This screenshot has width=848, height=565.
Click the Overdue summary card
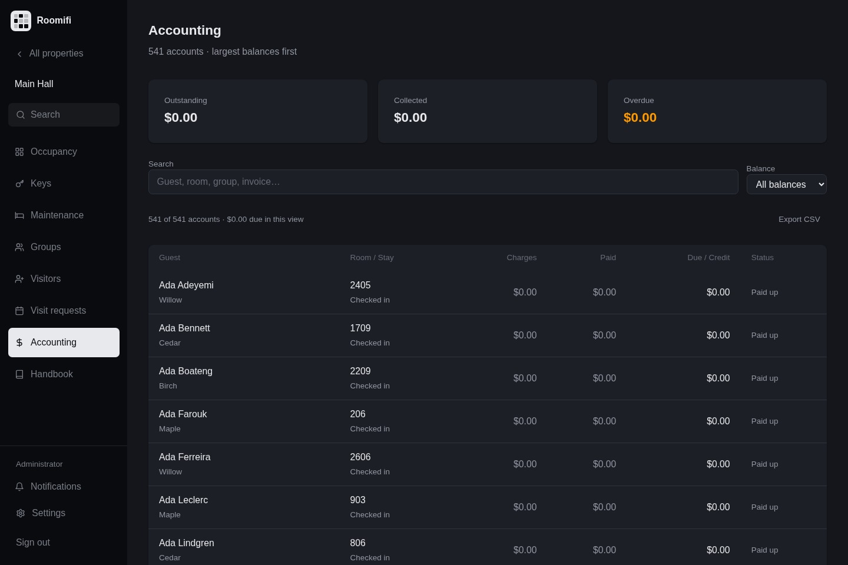coord(717,111)
